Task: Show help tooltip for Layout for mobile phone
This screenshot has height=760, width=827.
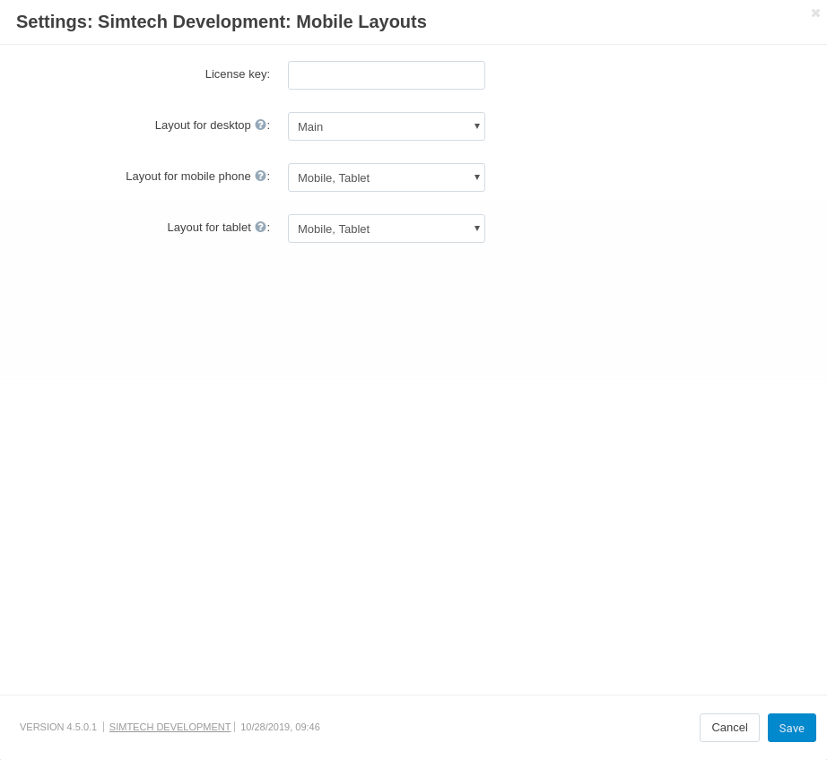Action: 260,176
